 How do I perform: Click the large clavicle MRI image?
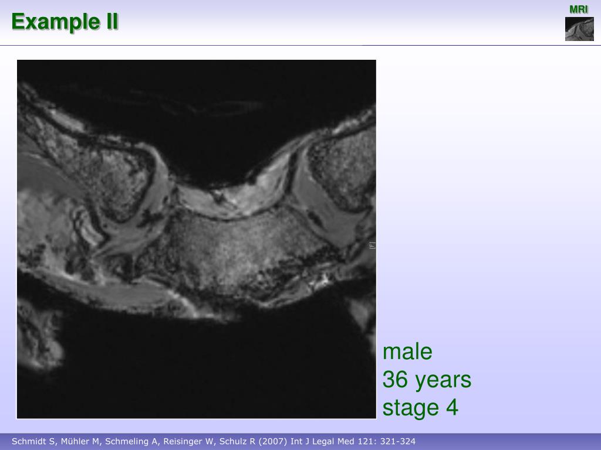[197, 239]
